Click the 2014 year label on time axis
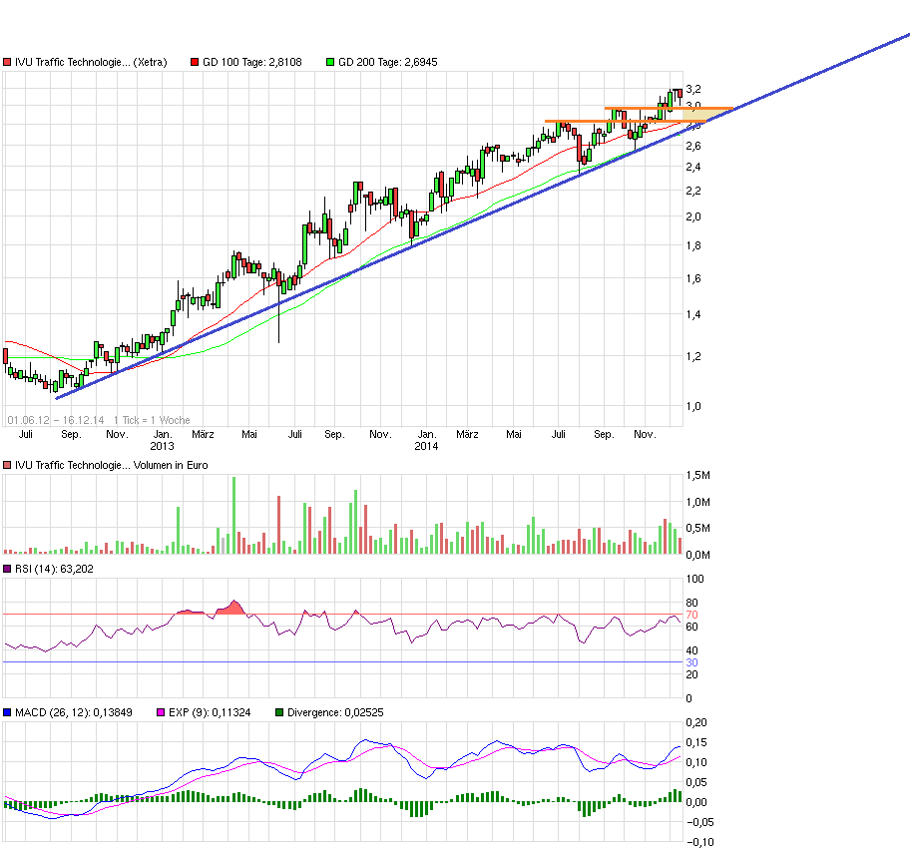Viewport: 910px width, 850px height. tap(426, 446)
